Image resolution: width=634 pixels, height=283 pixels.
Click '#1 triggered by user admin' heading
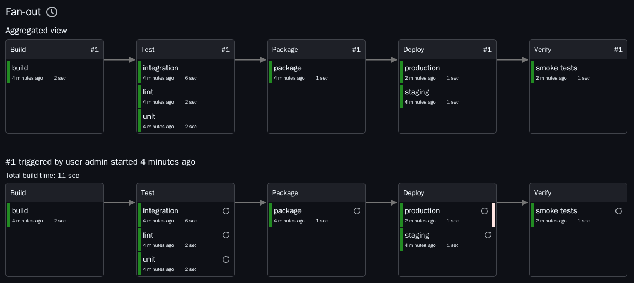[x=100, y=162]
